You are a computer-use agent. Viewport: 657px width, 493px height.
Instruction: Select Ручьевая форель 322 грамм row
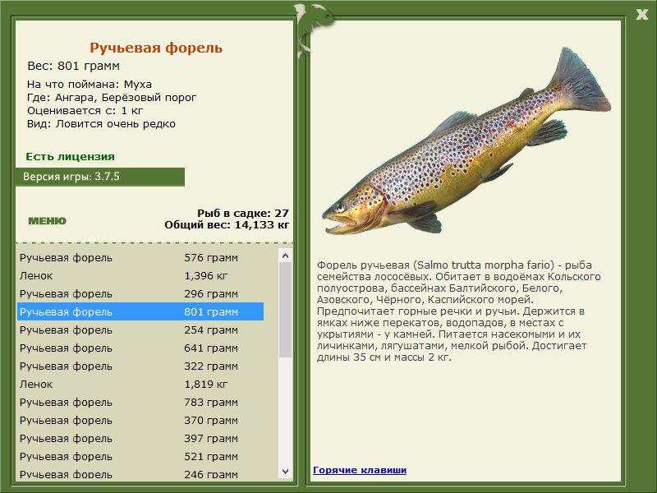[140, 366]
